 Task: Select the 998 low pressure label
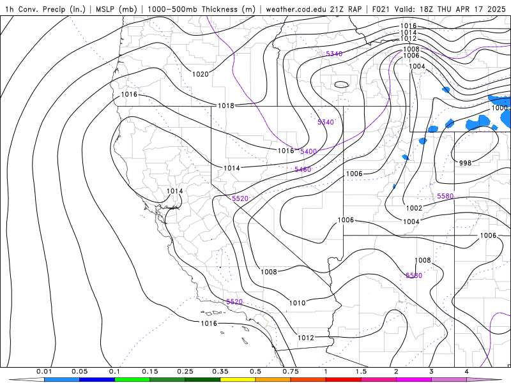(x=465, y=163)
